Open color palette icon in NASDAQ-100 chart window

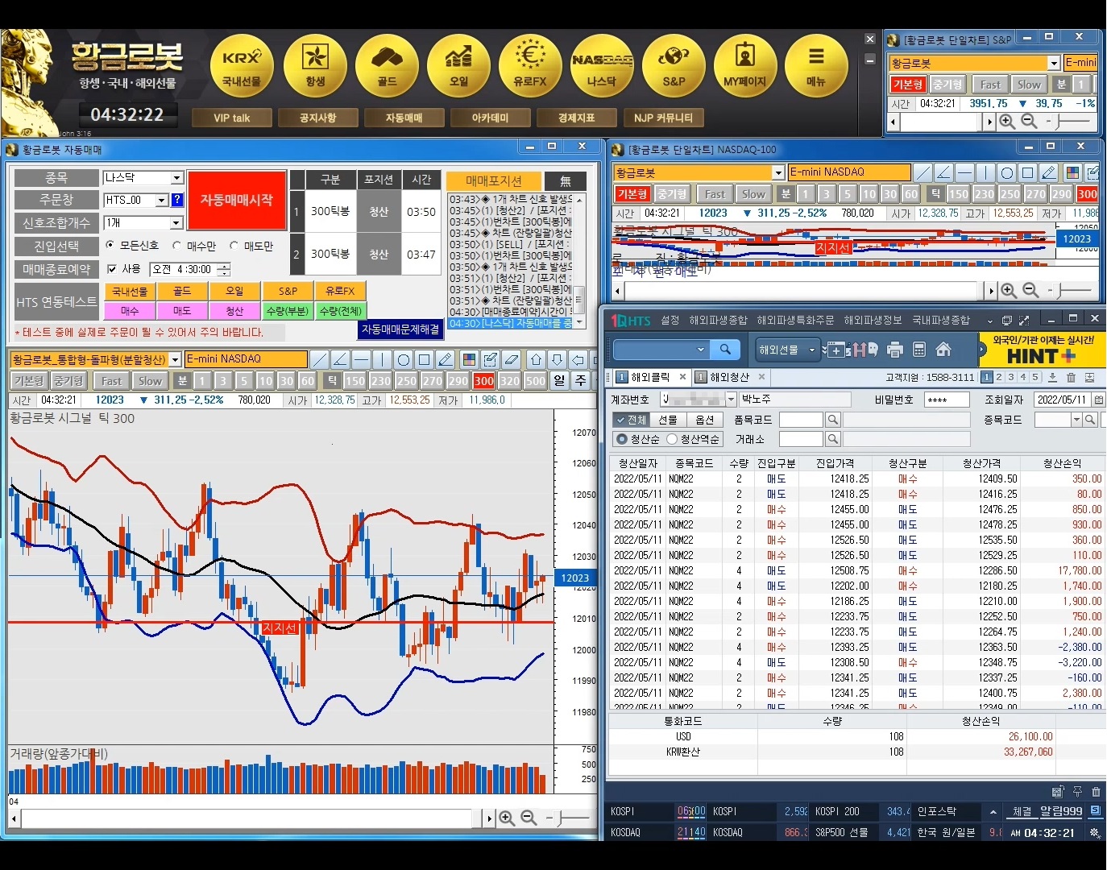pos(1072,172)
